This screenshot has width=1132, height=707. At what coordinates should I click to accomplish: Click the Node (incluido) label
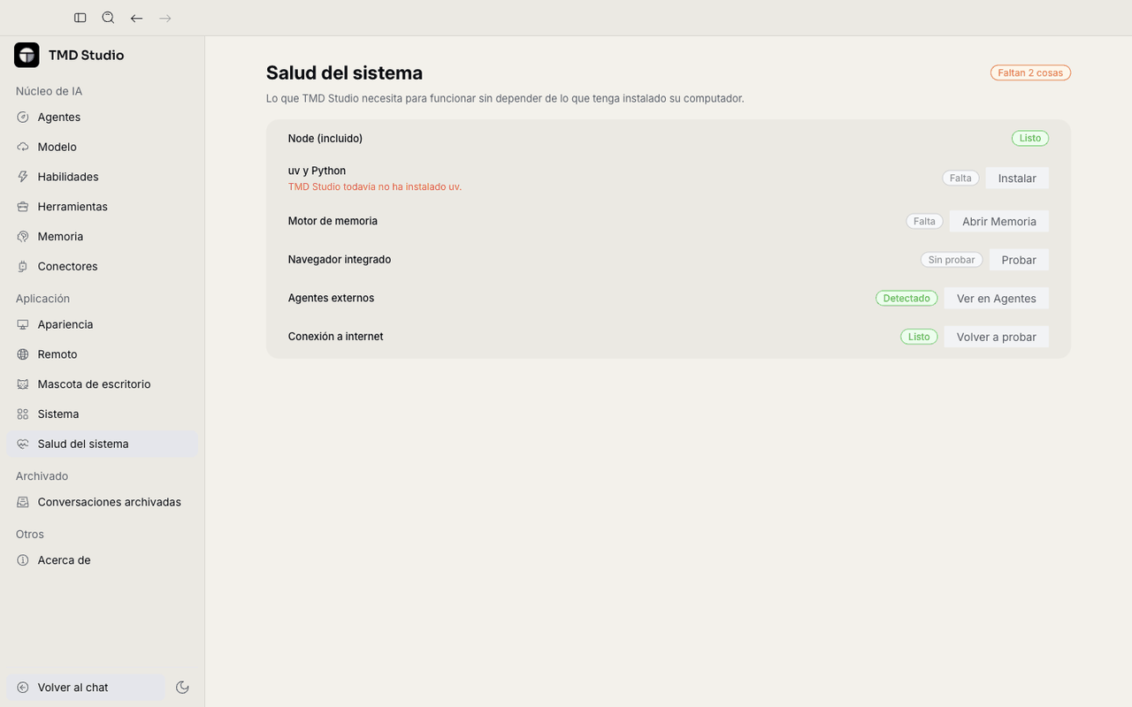(325, 138)
